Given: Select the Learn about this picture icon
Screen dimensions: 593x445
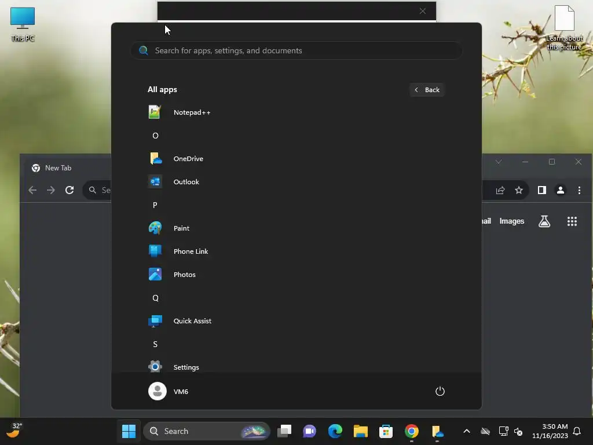Looking at the screenshot, I should coord(564,28).
